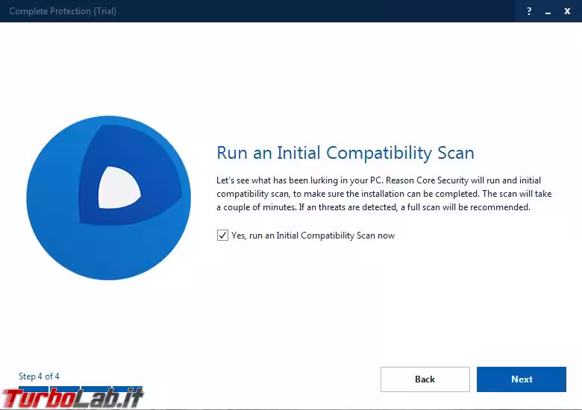Click the 'Complete Protection (Trial)' window title
This screenshot has height=410, width=582.
(x=63, y=11)
